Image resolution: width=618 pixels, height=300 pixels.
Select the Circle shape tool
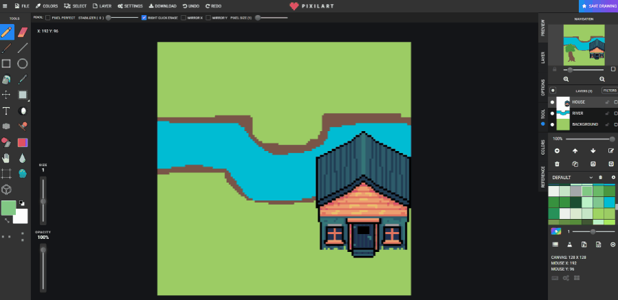point(23,63)
